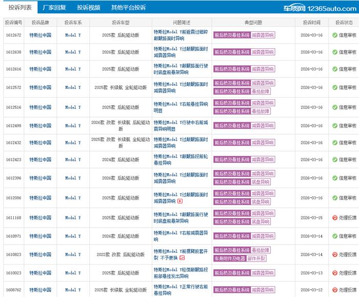Click the 车身附件及电器 tag in row 1610823
Image resolution: width=359 pixels, height=297 pixels.
[x=230, y=258]
